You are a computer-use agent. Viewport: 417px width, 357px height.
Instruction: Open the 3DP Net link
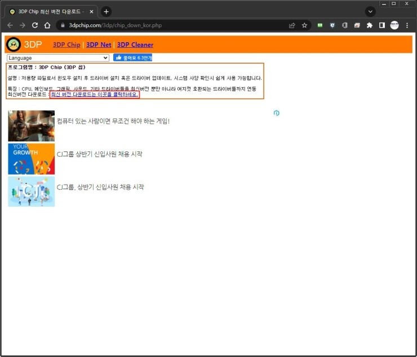(99, 44)
